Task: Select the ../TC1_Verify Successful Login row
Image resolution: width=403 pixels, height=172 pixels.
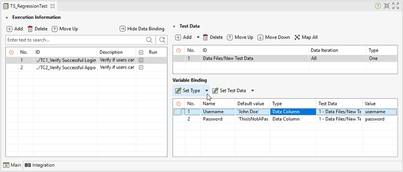Action: coord(87,60)
